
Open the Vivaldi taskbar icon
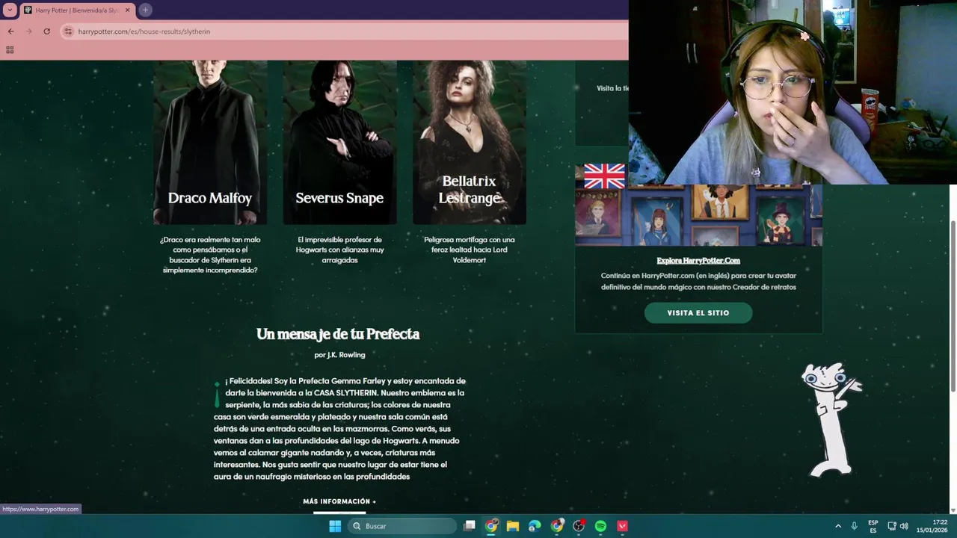[x=622, y=526]
